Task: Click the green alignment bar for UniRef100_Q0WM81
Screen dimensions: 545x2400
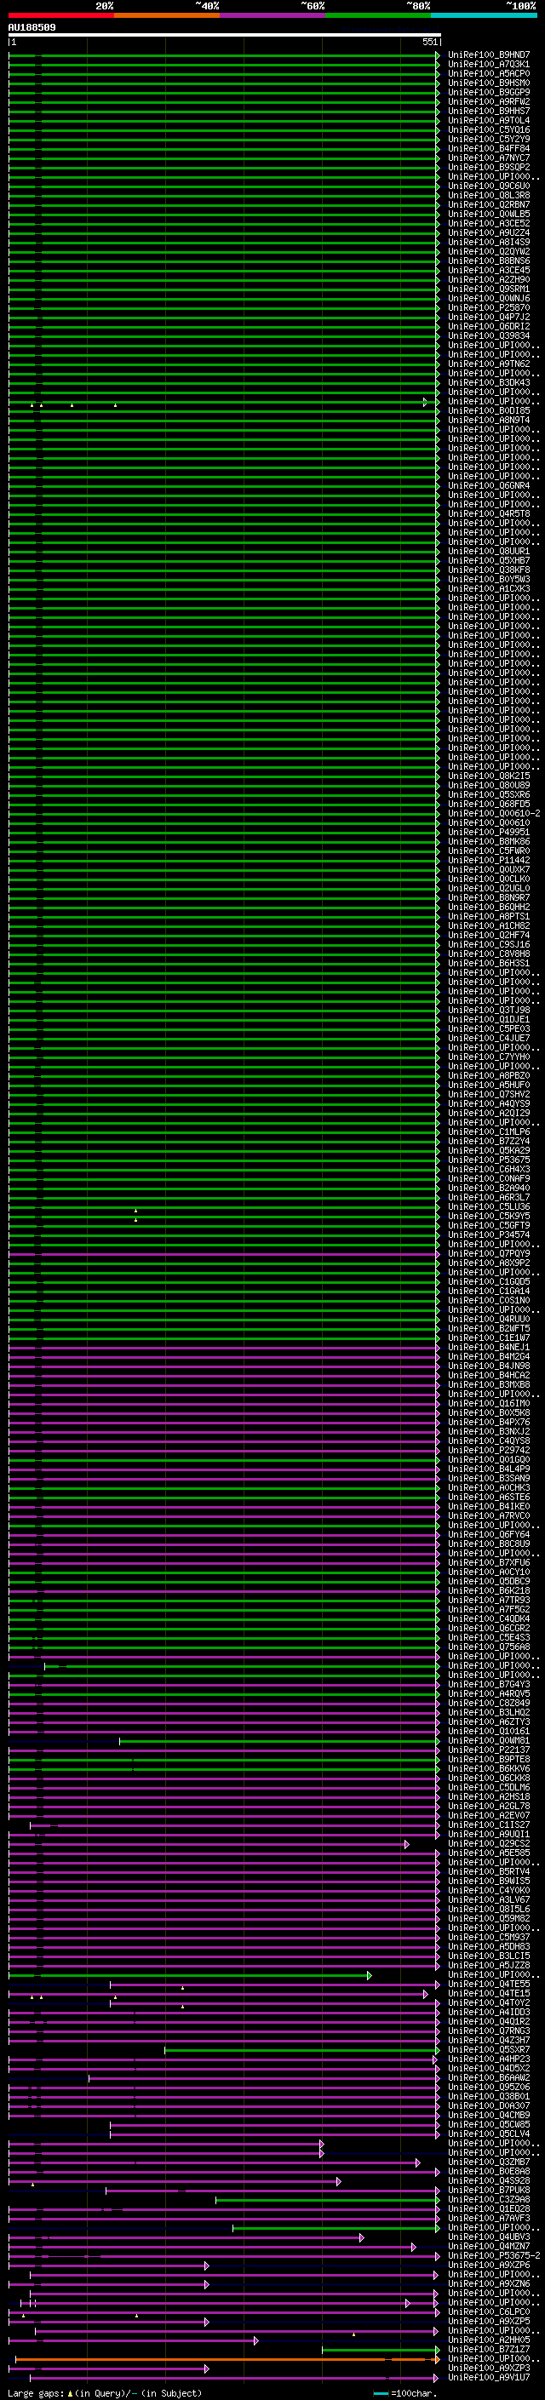Action: tap(278, 1740)
